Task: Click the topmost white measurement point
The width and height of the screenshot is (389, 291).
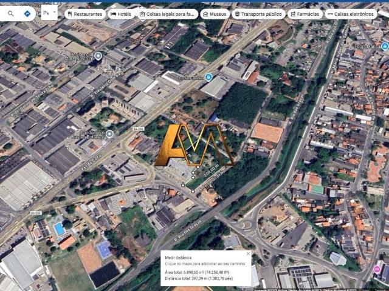Action: (198, 167)
